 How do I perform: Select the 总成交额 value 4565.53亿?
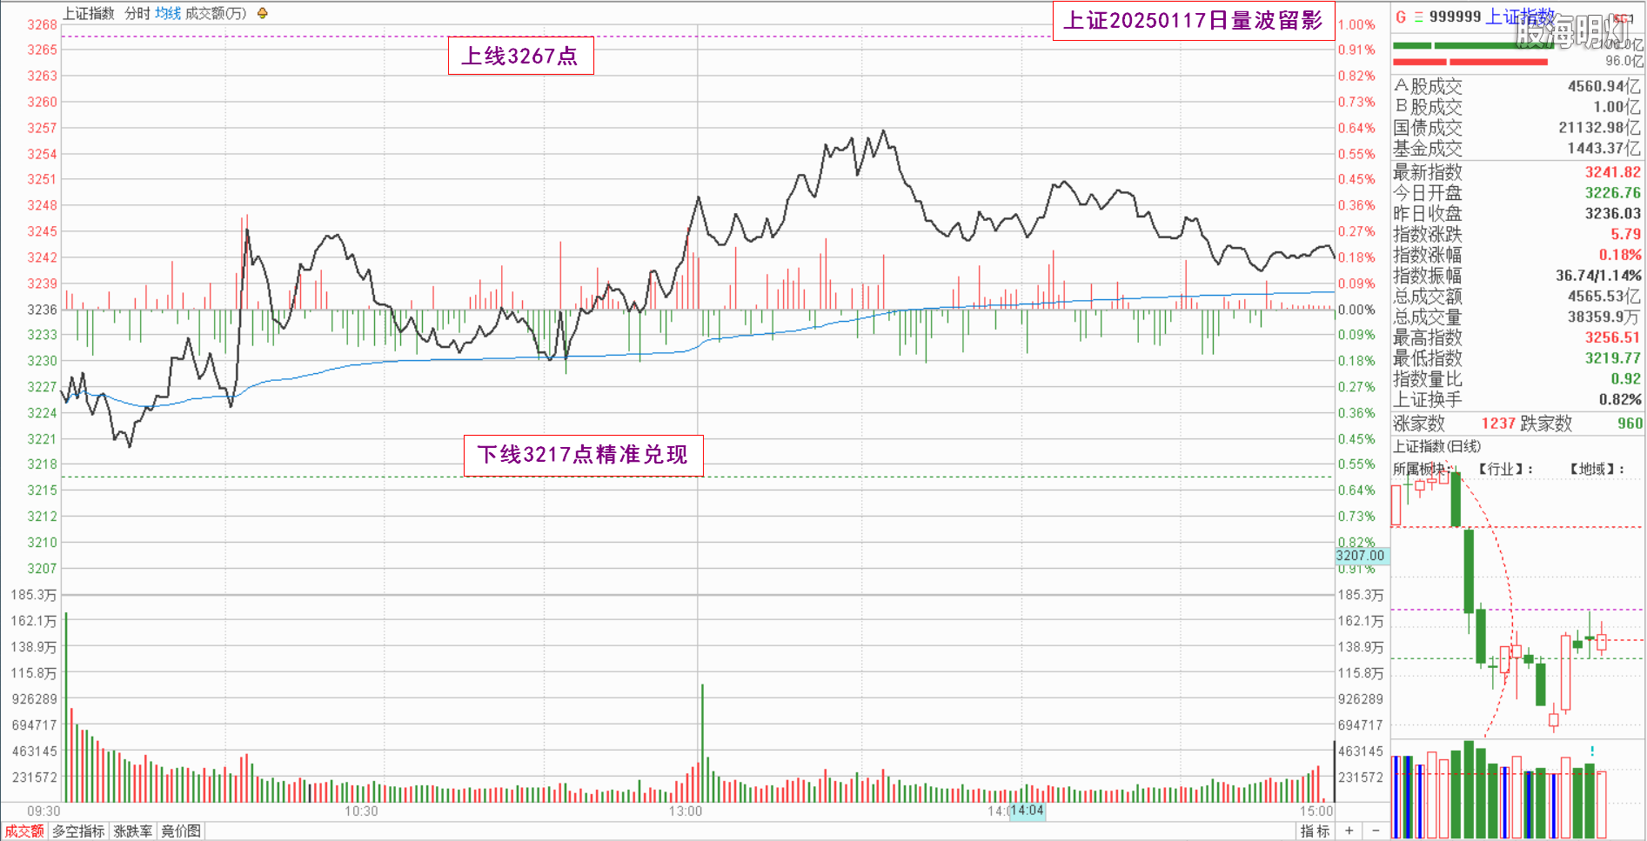pos(1604,297)
